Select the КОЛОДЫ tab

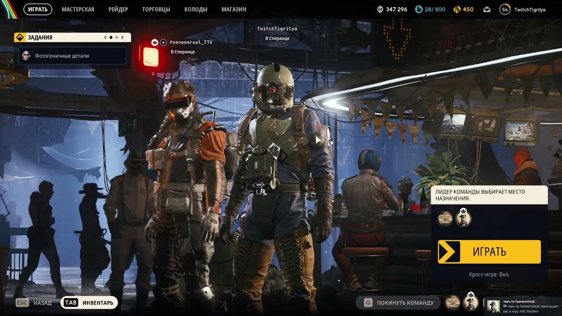(196, 9)
